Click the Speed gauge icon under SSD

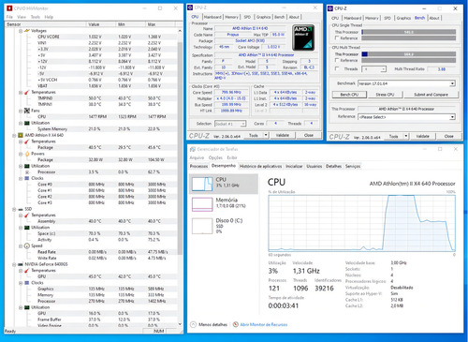tap(27, 245)
